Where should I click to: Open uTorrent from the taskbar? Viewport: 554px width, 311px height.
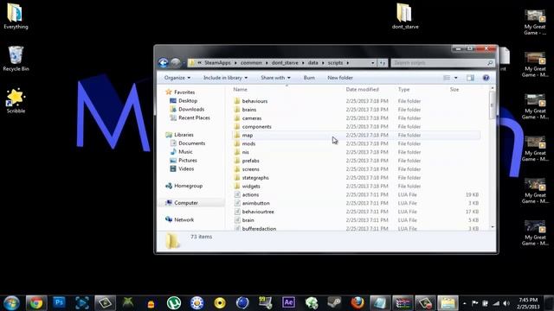174,303
